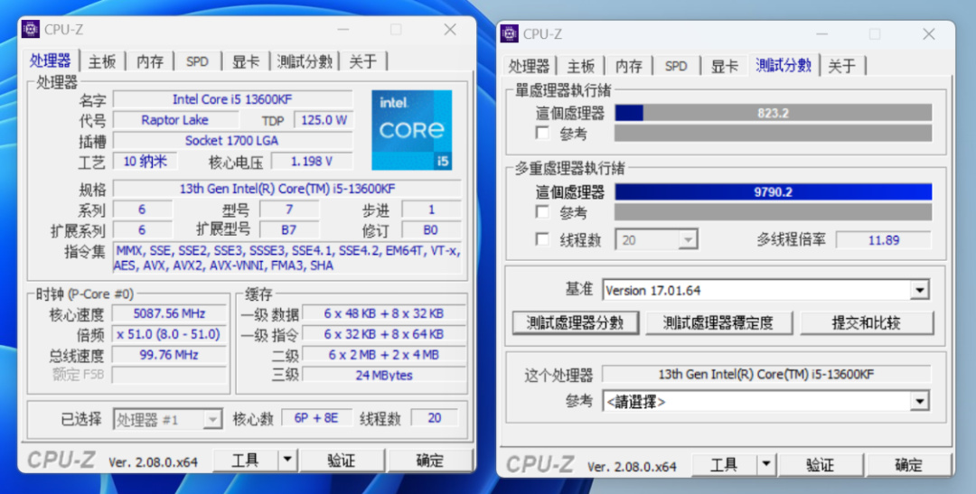Click 修订 value B0

pos(431,230)
